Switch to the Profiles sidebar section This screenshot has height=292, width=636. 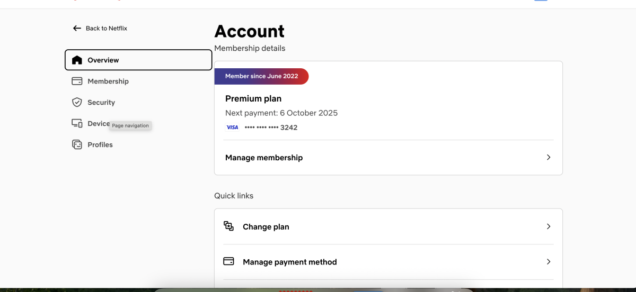coord(100,145)
